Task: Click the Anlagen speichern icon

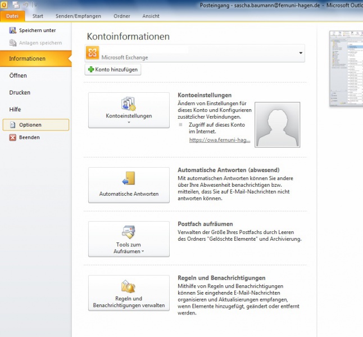Action: [x=13, y=43]
